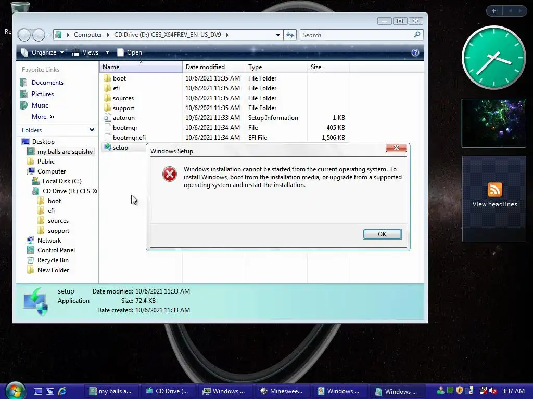Click the Refresh button beside address bar
The width and height of the screenshot is (533, 399).
tap(290, 35)
